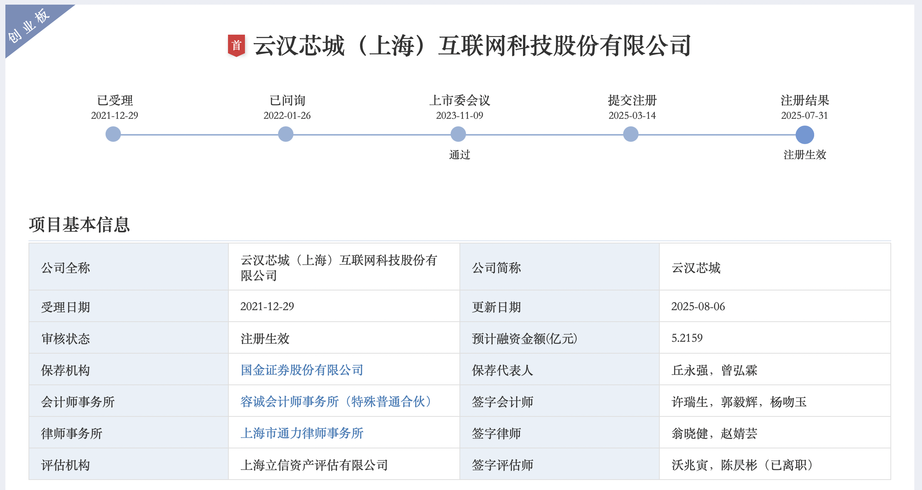Click the red '首' badge icon
922x490 pixels.
[236, 45]
